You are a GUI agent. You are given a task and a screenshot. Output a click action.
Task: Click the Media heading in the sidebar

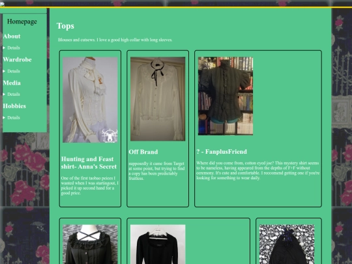tap(12, 83)
